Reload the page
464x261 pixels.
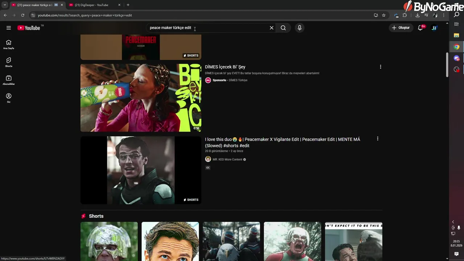coord(22,15)
